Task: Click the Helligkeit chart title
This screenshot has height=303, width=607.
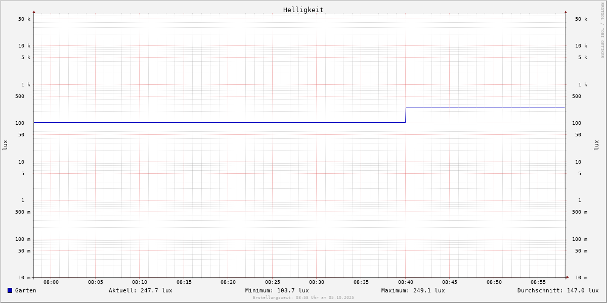Action: coord(303,10)
